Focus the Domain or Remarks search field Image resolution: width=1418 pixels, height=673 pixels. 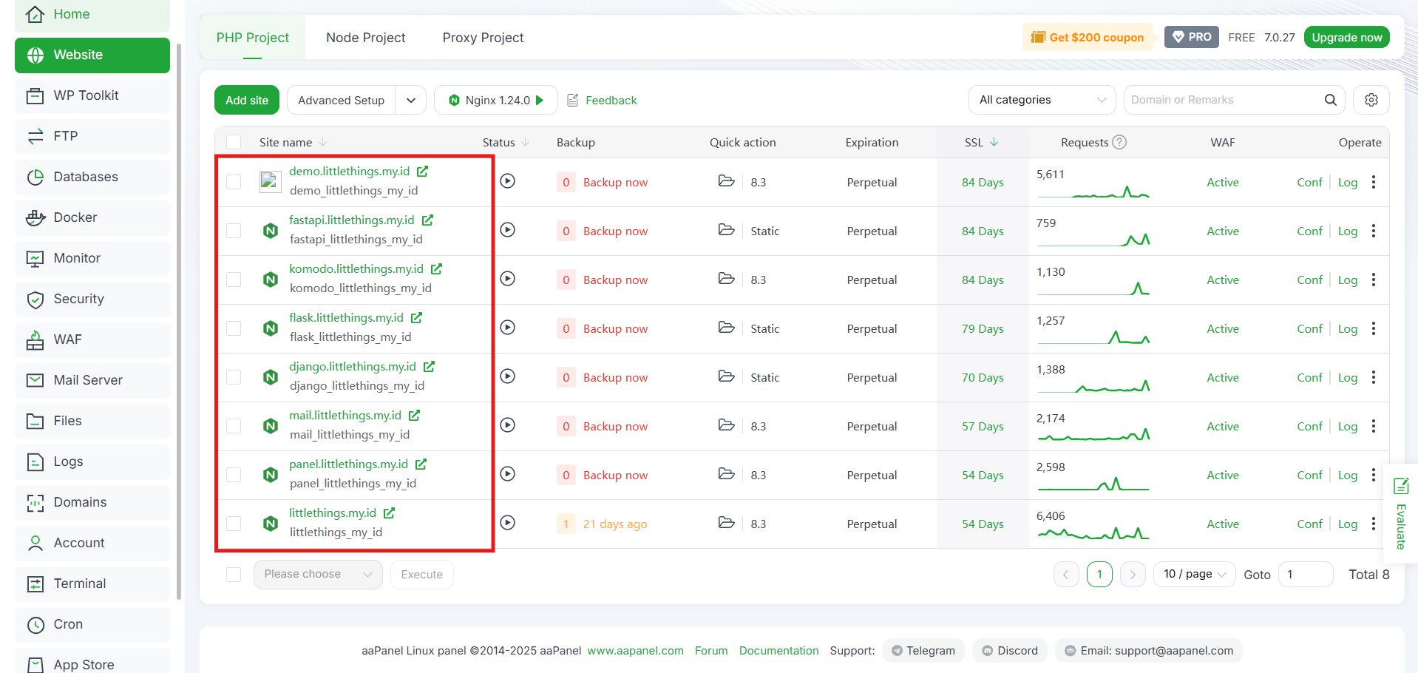(1223, 100)
